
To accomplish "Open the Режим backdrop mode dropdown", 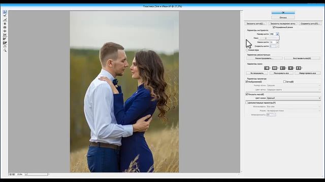I will pyautogui.click(x=294, y=111).
